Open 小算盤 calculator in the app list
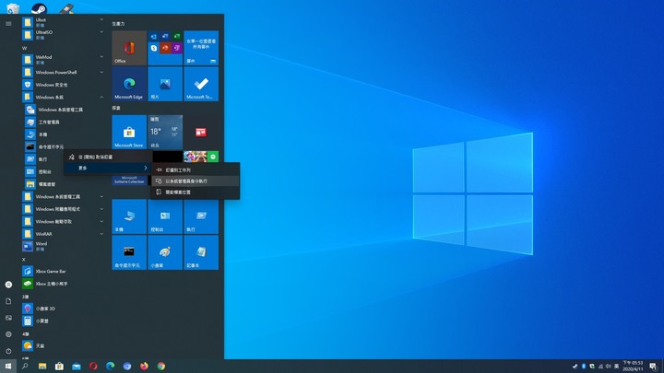This screenshot has width=664, height=373. point(64,321)
